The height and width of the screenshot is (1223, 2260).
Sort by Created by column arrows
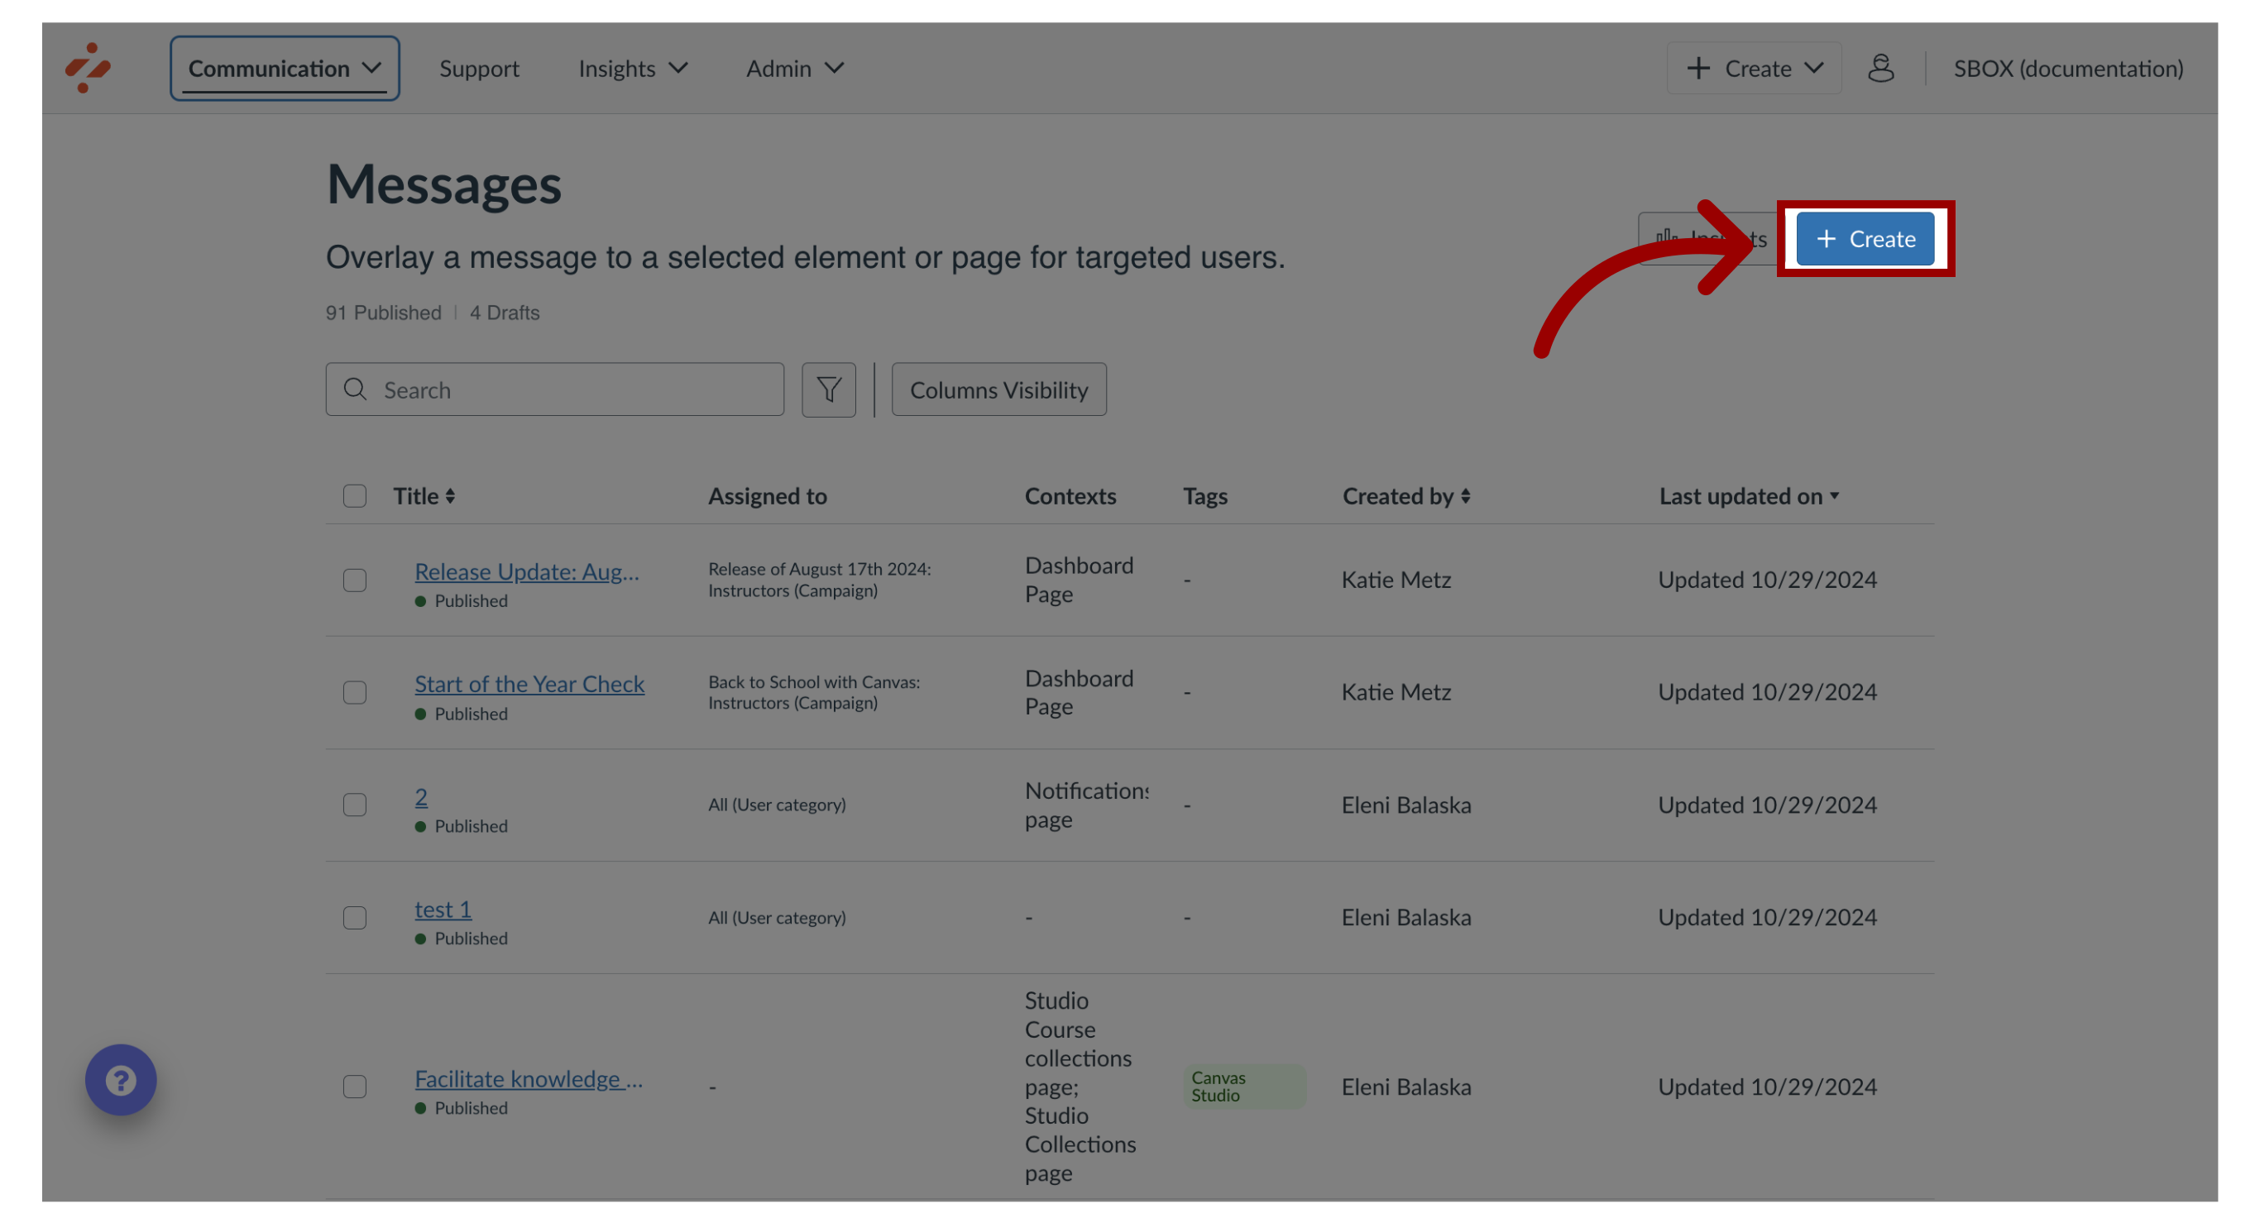1465,496
